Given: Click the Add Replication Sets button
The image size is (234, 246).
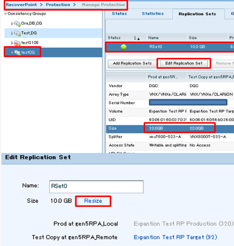Looking at the screenshot, I should (132, 63).
